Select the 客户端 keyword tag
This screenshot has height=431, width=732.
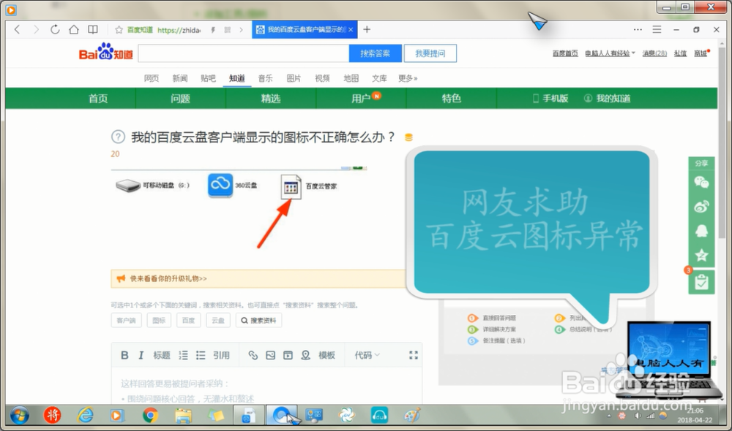[126, 321]
